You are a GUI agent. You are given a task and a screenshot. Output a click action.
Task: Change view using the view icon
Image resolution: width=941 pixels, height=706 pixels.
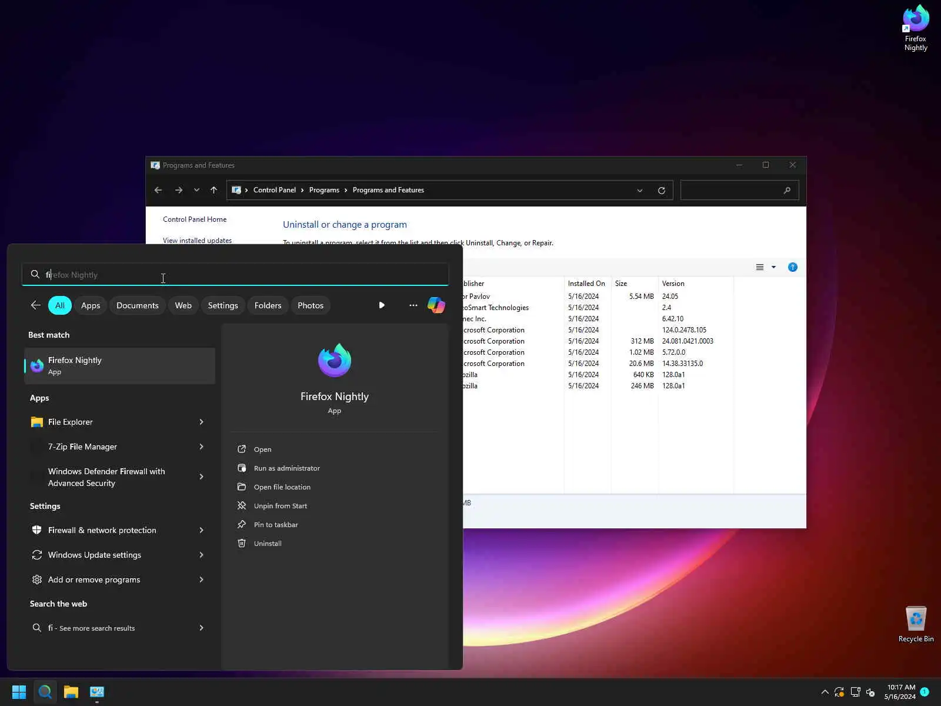point(760,267)
